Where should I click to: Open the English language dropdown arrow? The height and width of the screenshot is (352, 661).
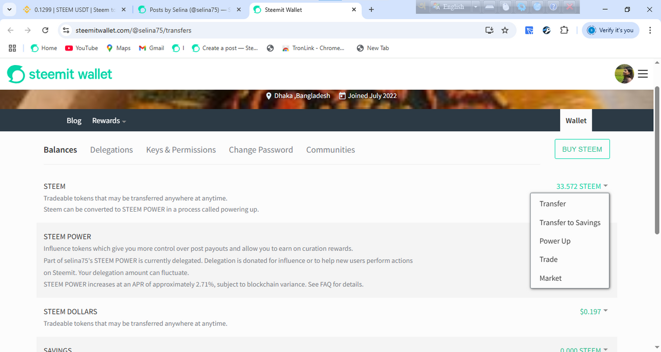475,6
